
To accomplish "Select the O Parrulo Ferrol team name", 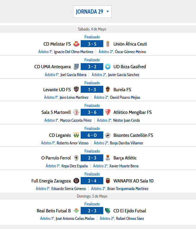I will pos(56,158).
